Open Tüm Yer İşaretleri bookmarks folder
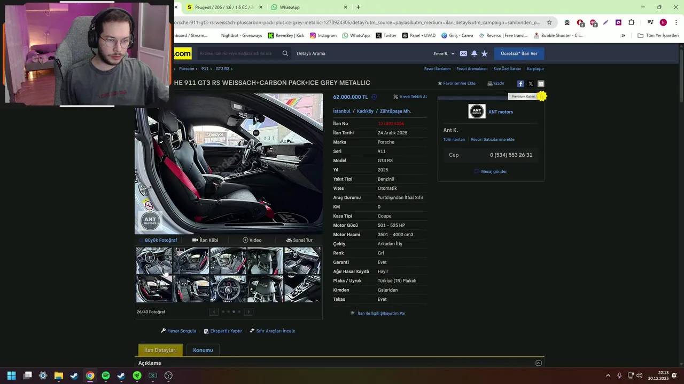The width and height of the screenshot is (684, 384). click(658, 36)
